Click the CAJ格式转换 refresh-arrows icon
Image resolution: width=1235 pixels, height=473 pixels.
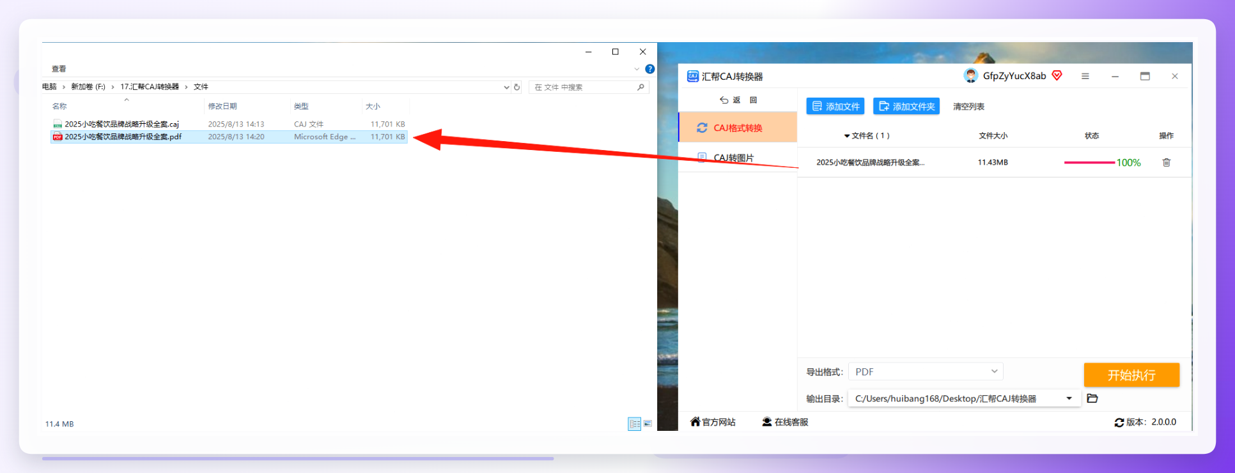click(x=702, y=128)
